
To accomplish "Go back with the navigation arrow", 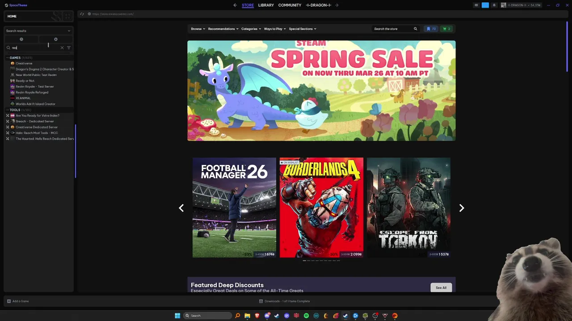I will (x=235, y=5).
